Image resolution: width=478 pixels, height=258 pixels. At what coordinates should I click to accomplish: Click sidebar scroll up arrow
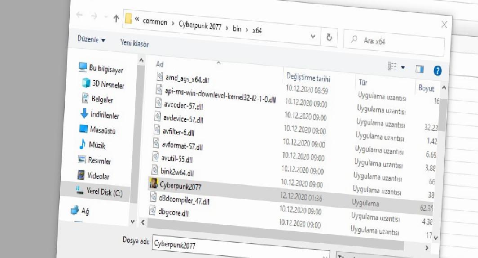[x=141, y=61]
